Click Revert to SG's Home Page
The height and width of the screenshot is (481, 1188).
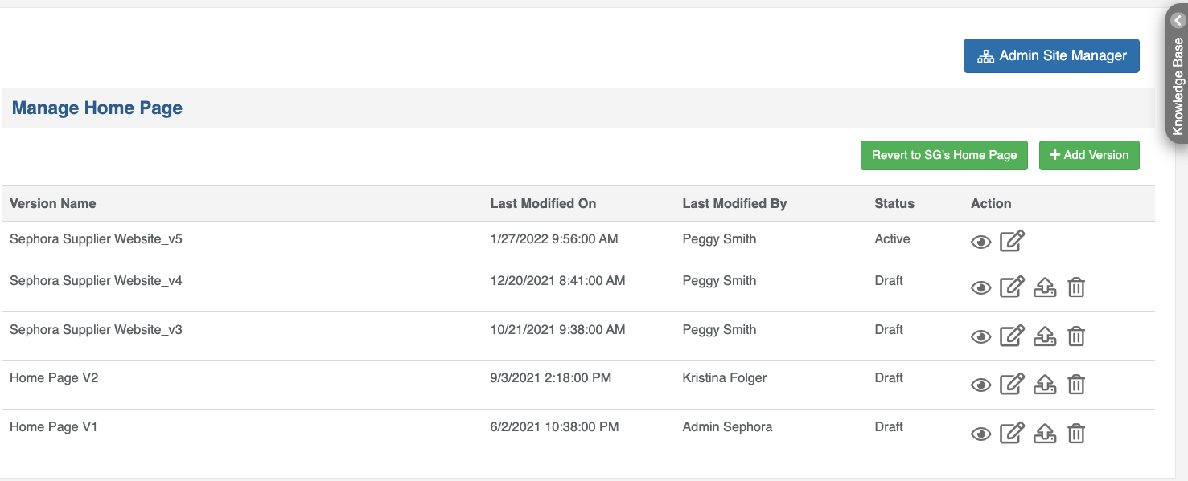click(x=944, y=155)
